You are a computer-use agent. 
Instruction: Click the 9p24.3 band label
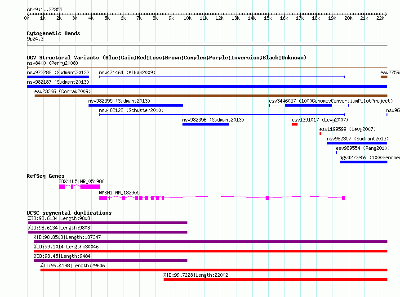click(35, 39)
